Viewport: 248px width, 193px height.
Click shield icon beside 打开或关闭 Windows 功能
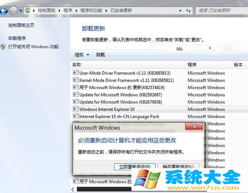[3, 47]
